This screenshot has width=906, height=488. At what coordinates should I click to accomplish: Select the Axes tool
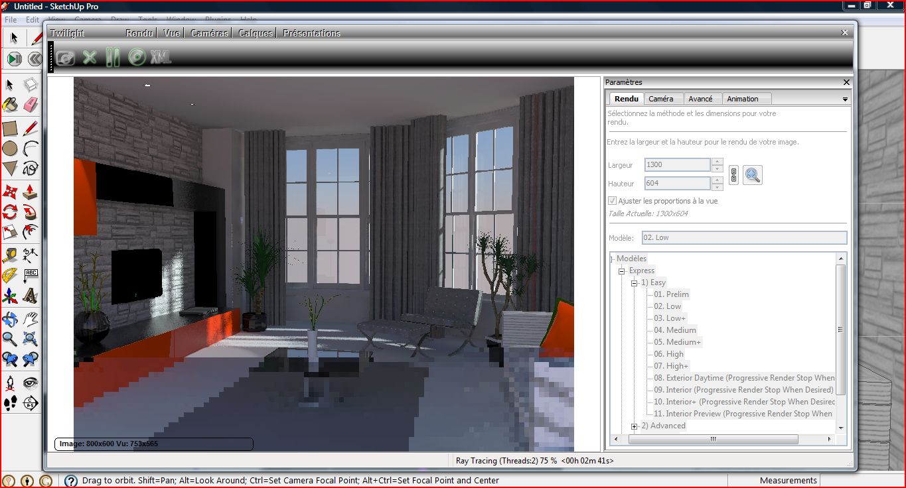(x=10, y=295)
